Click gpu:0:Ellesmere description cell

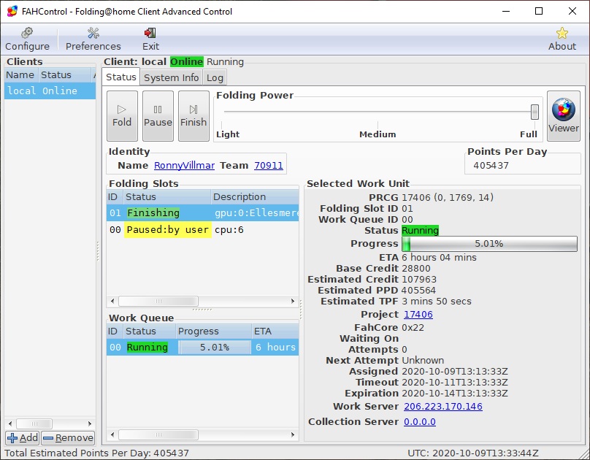coord(256,213)
